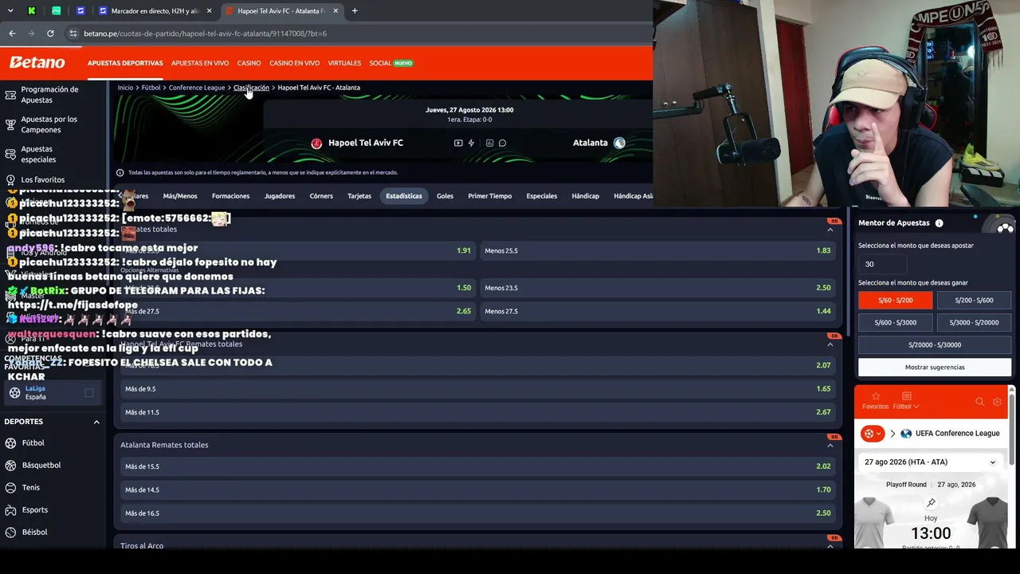
Task: Go back in the browser
Action: tap(12, 33)
